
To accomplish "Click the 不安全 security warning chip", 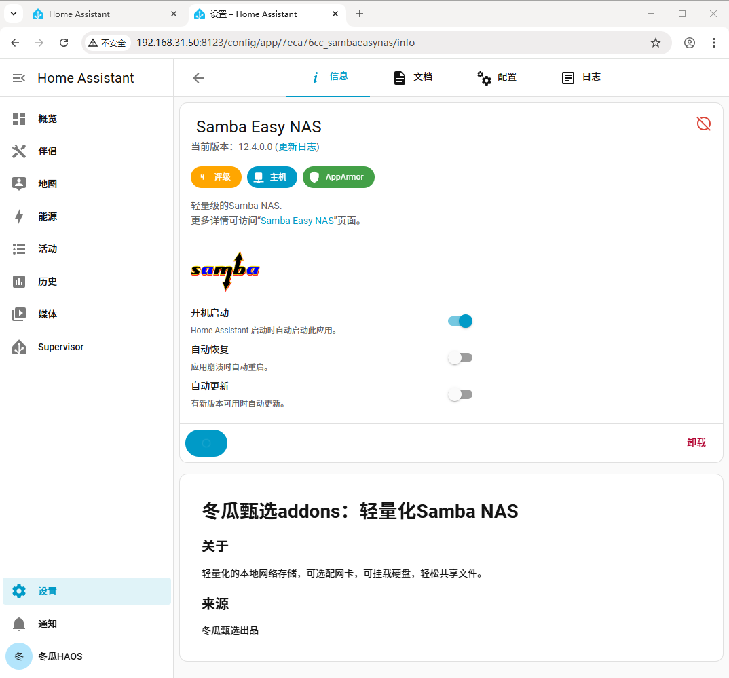I will [x=107, y=43].
